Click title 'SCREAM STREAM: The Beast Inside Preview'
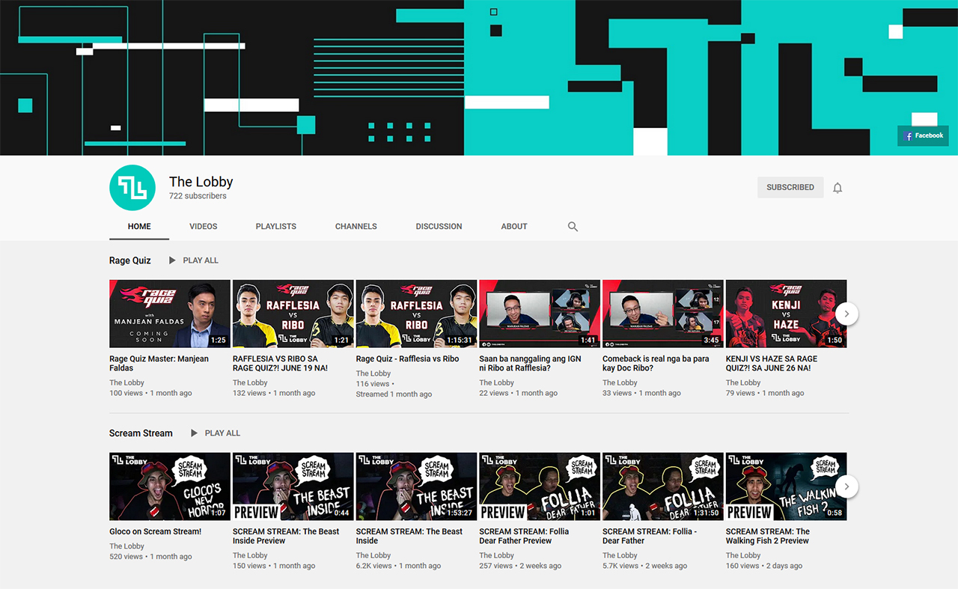Viewport: 958px width, 589px height. (x=286, y=537)
